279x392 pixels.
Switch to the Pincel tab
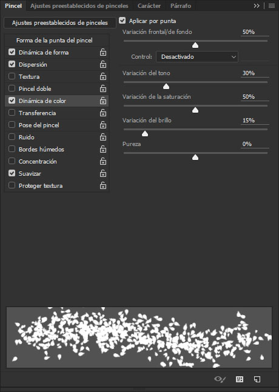pyautogui.click(x=13, y=5)
